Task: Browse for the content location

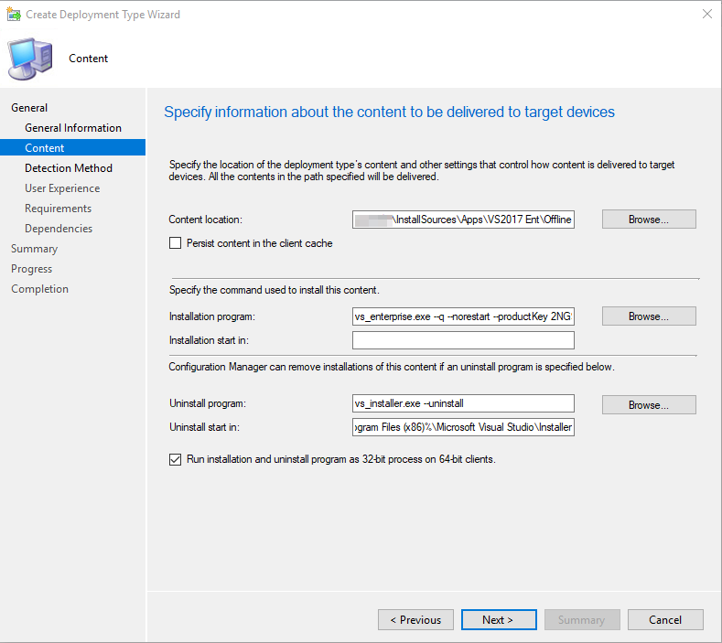Action: point(649,220)
